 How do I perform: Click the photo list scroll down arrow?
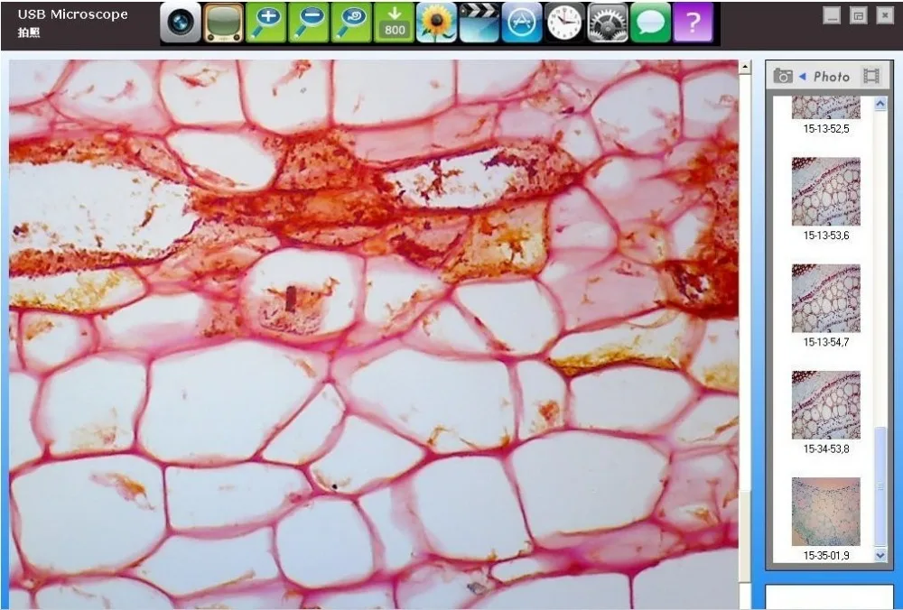point(880,555)
